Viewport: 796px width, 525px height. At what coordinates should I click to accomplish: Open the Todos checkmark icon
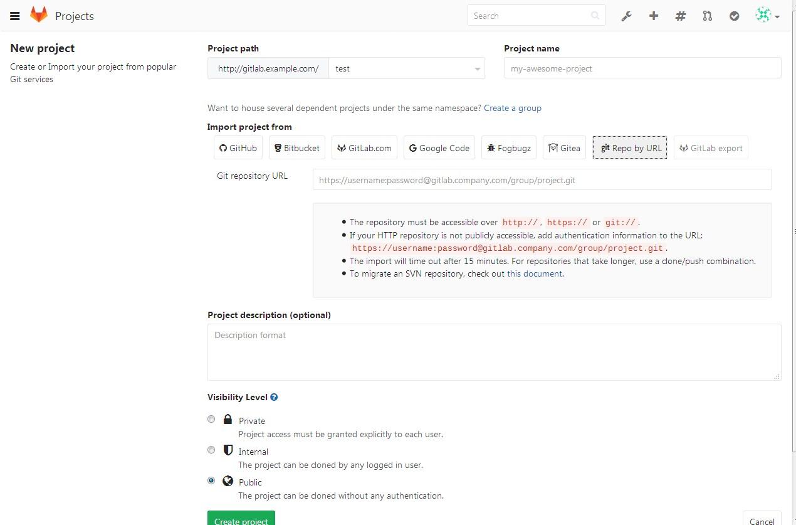pos(735,16)
